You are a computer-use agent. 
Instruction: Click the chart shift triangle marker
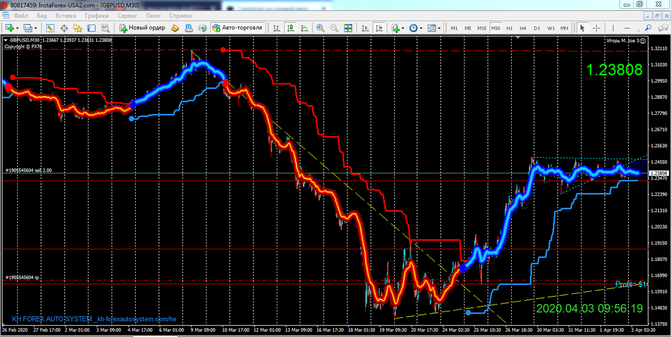tap(518, 37)
